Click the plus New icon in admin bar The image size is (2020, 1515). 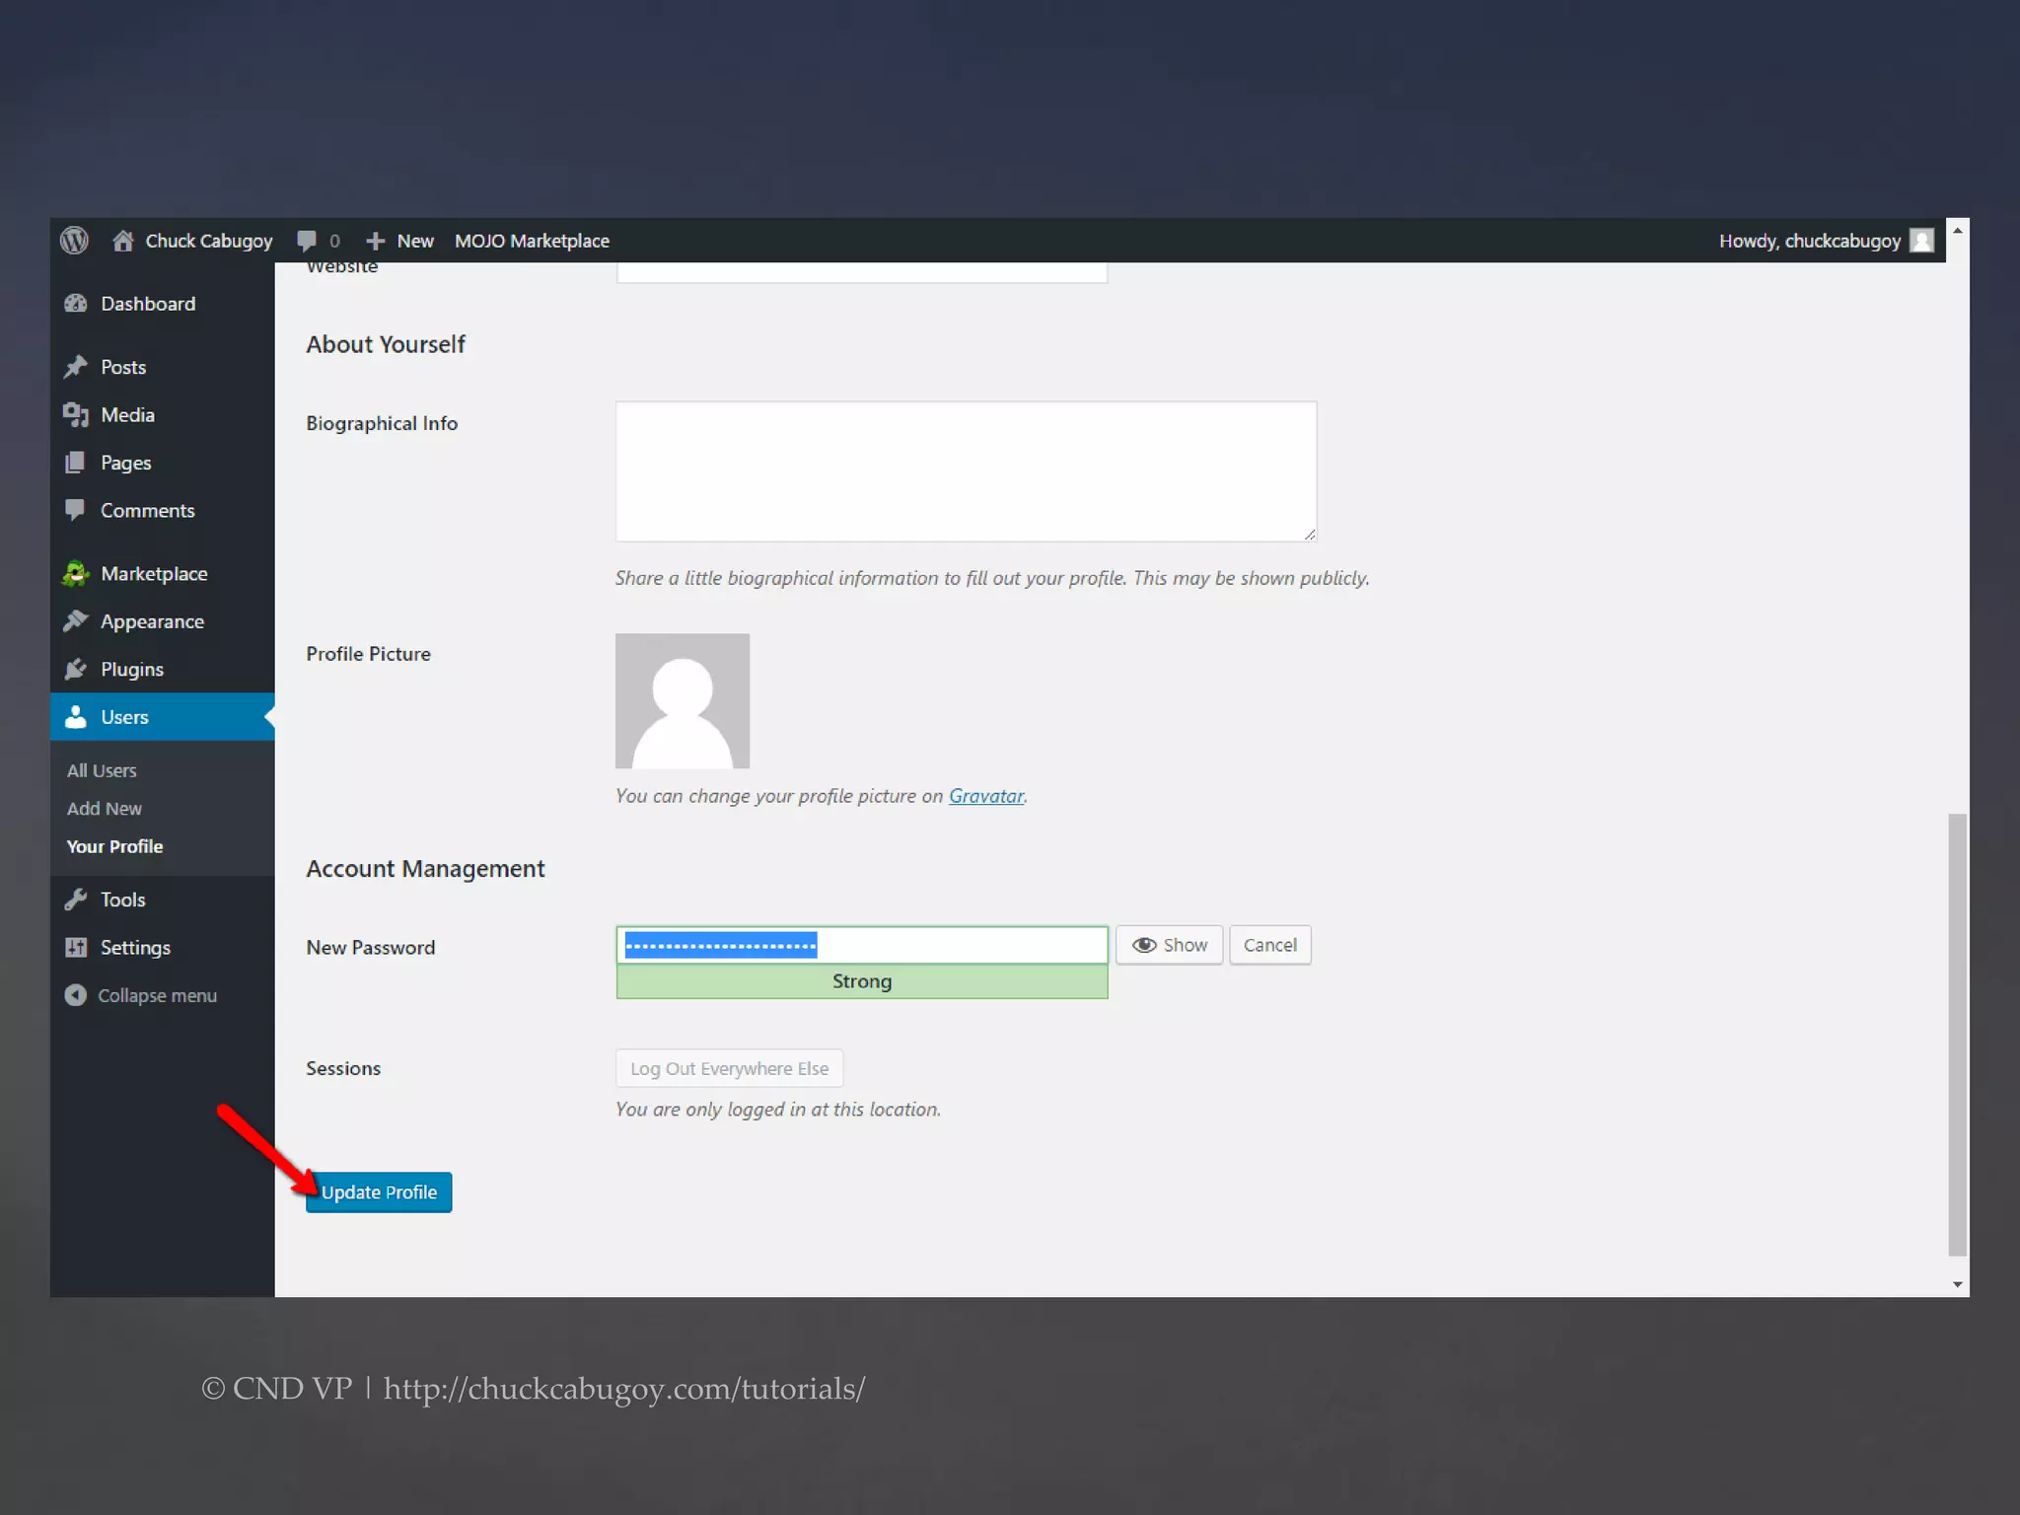[x=375, y=241]
